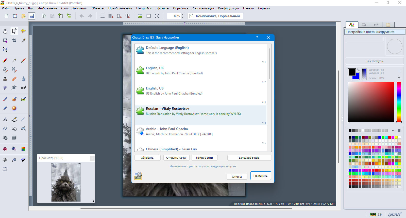
Task: Open the Компоновка, Нормальный mode dropdown
Action: point(215,16)
